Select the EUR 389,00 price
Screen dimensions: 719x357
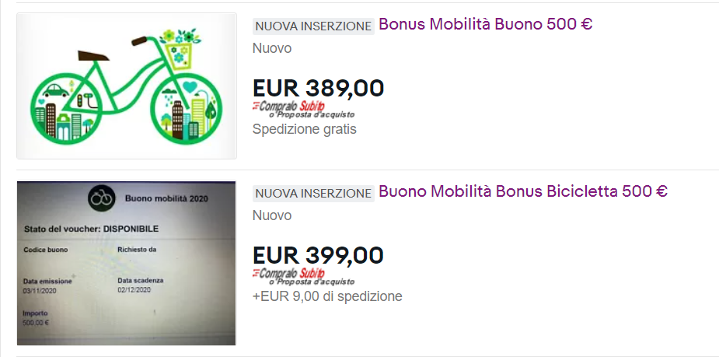point(318,88)
